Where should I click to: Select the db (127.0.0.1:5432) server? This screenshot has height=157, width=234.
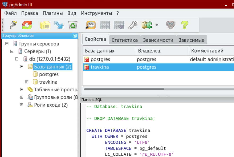click(50, 59)
